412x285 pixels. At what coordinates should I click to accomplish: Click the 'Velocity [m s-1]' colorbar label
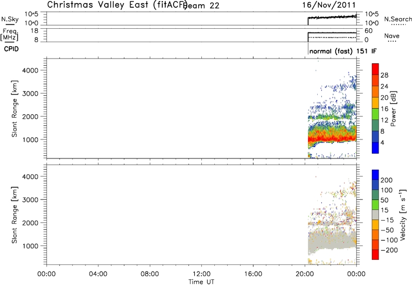(403, 215)
